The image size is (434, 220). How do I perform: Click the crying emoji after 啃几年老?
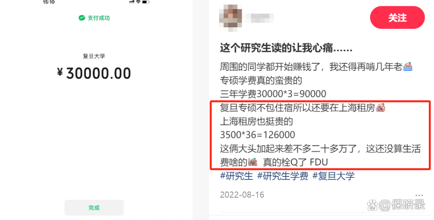coord(408,67)
